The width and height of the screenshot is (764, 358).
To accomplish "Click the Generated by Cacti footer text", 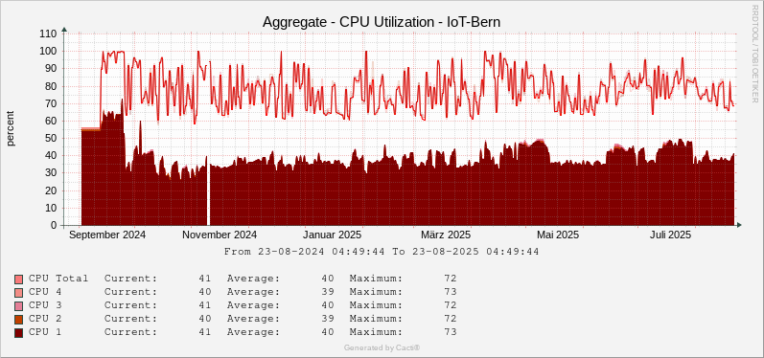I will [x=382, y=347].
